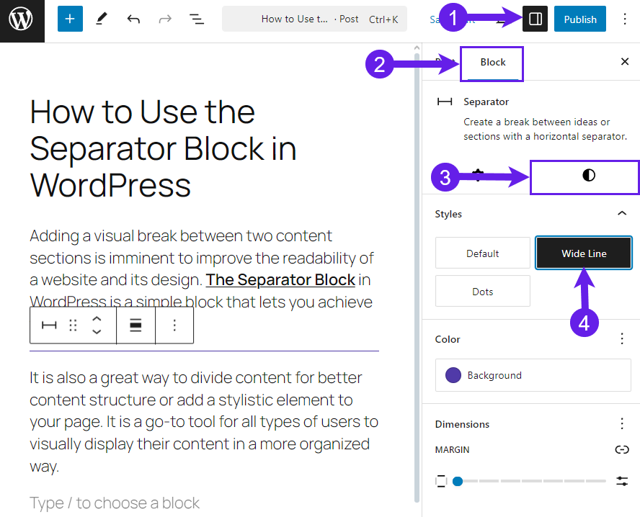
Task: Open the block inserter plus button
Action: (x=70, y=19)
